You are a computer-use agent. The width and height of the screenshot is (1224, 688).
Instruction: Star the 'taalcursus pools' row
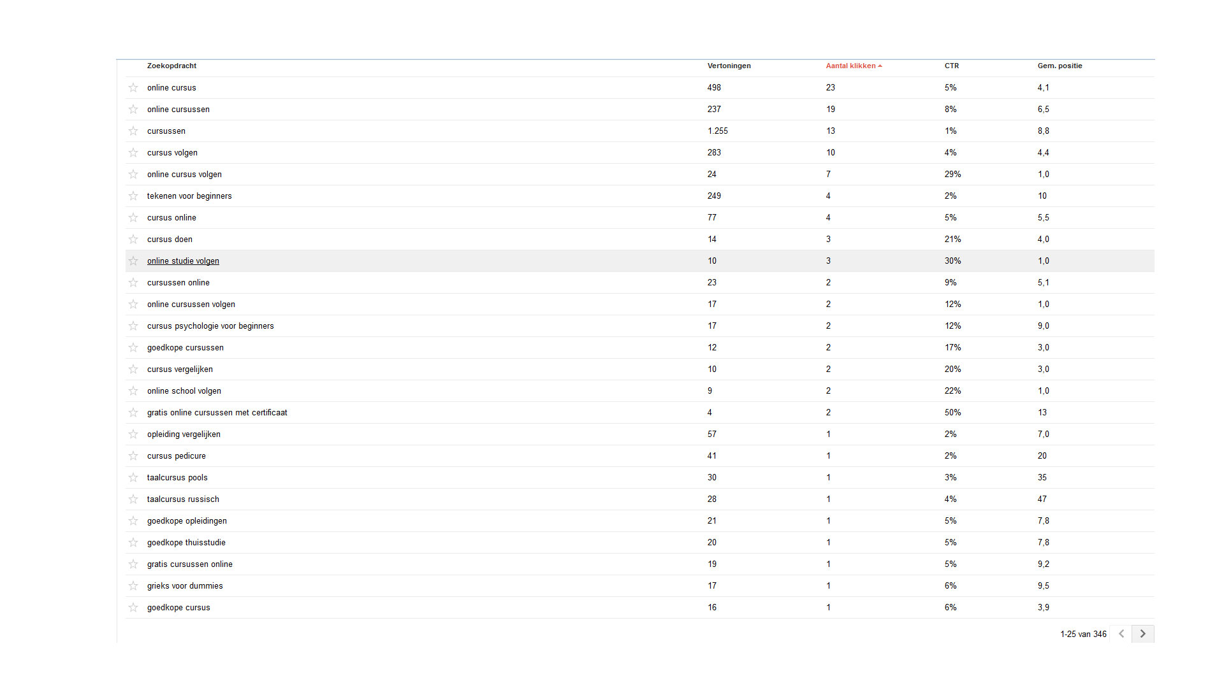pos(133,478)
